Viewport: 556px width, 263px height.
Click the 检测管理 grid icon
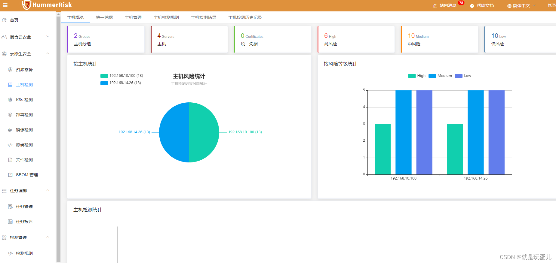click(4, 237)
